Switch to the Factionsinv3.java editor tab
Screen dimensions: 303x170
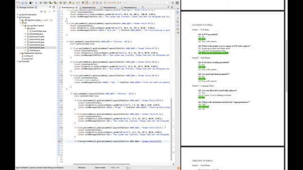[x=89, y=8]
